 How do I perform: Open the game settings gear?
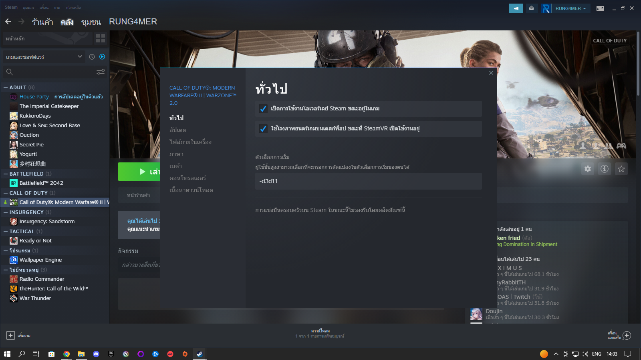pyautogui.click(x=588, y=169)
